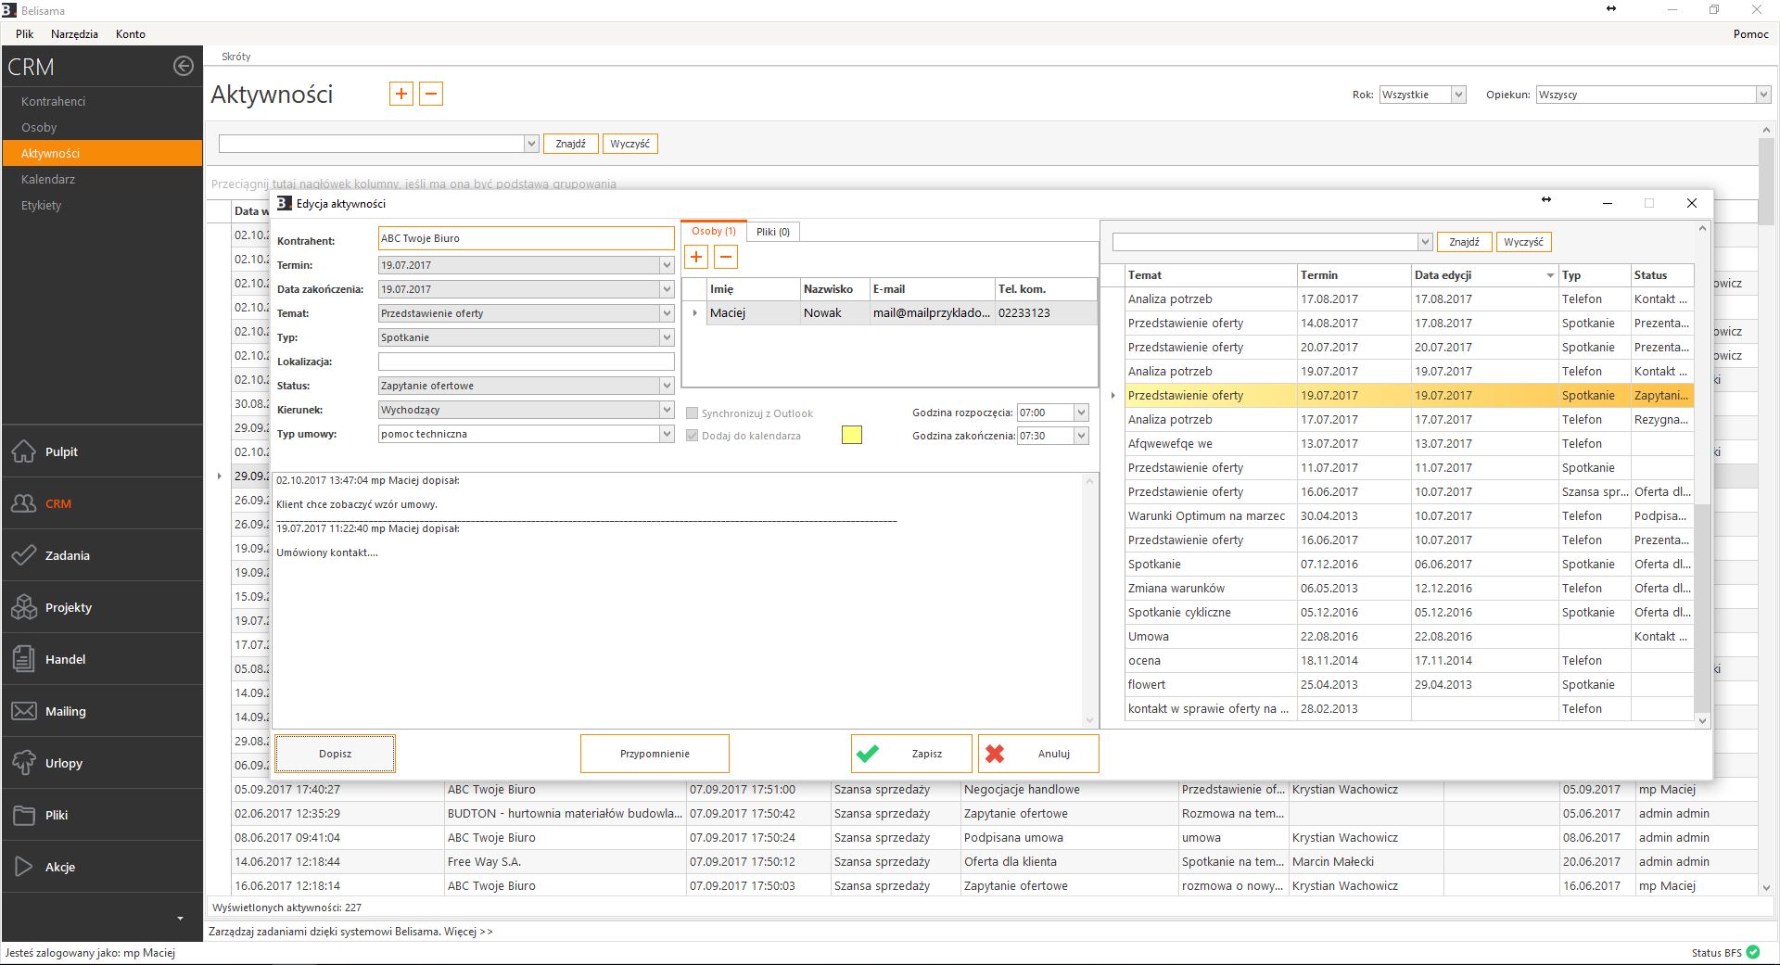This screenshot has height=965, width=1780.
Task: Open the Typ umowy dropdown
Action: click(666, 434)
